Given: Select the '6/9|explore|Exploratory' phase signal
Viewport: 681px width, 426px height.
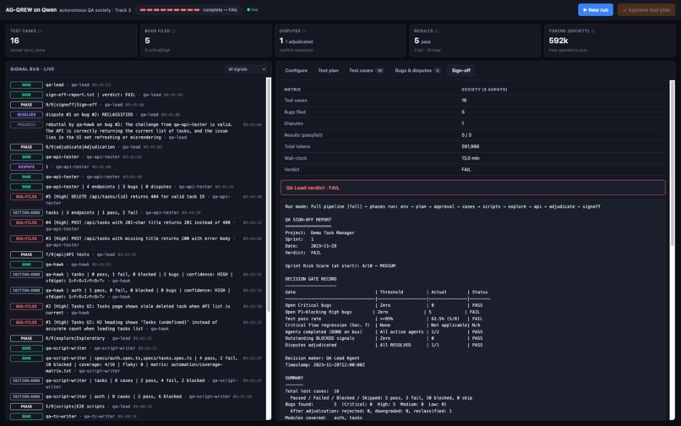Looking at the screenshot, I should 138,338.
